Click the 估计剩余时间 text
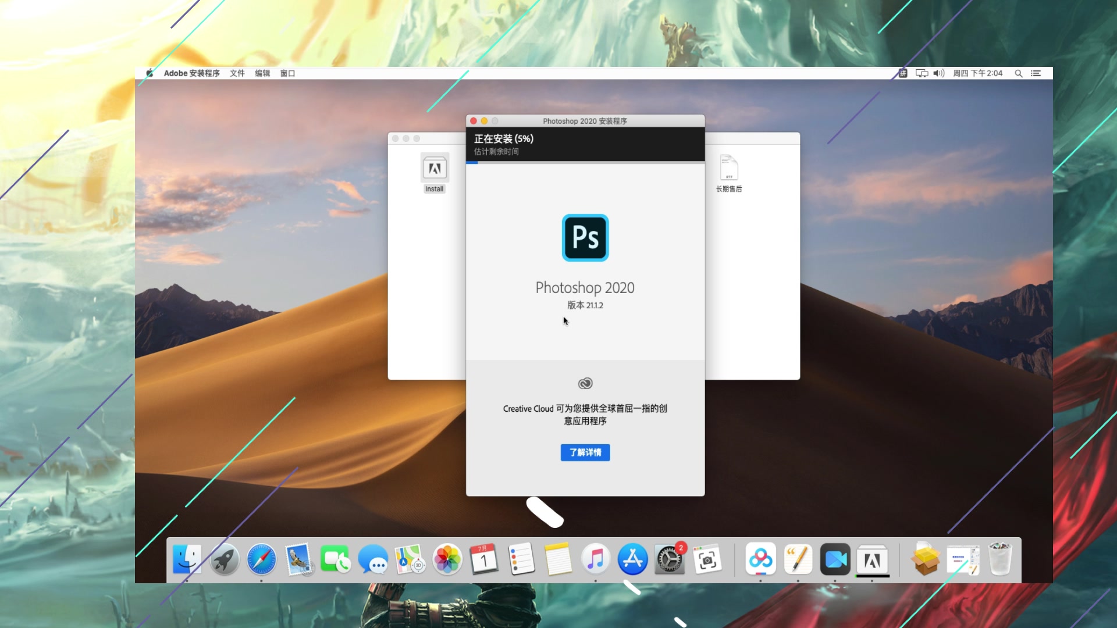 [x=496, y=152]
